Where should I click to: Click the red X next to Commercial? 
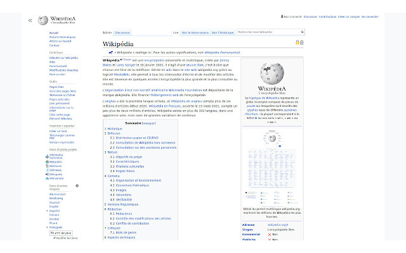(270, 235)
